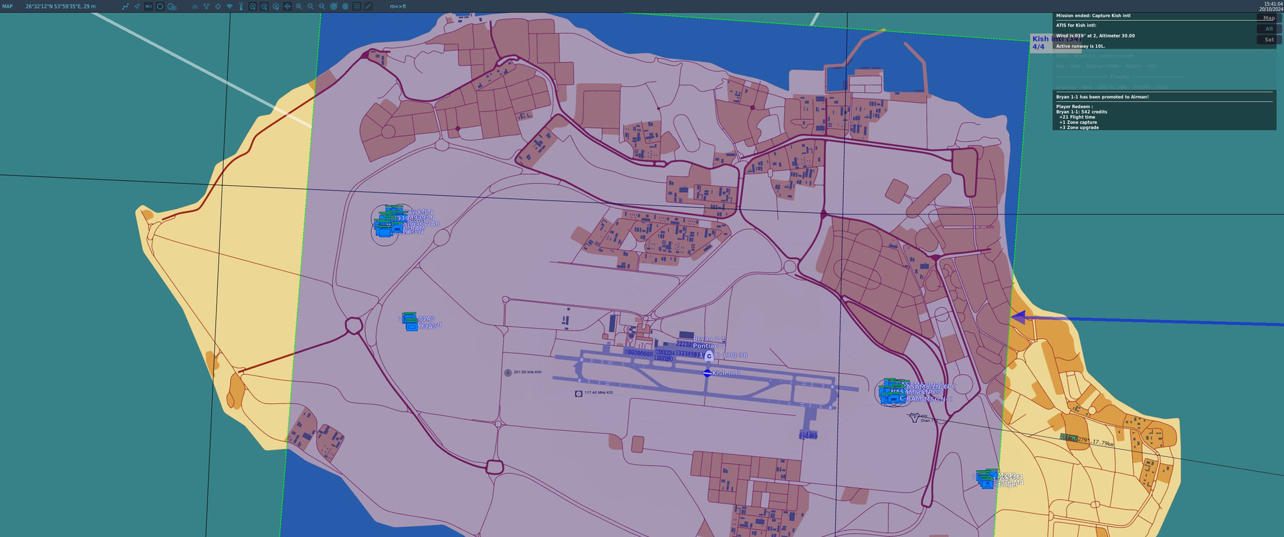
Task: Switch to Sat satellite layer
Action: [x=1269, y=39]
